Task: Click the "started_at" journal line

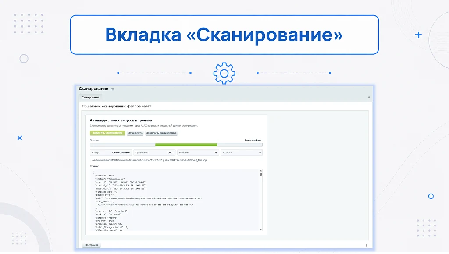Action: [x=121, y=185]
